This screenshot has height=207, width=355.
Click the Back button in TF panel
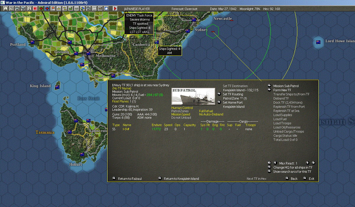click(x=294, y=179)
